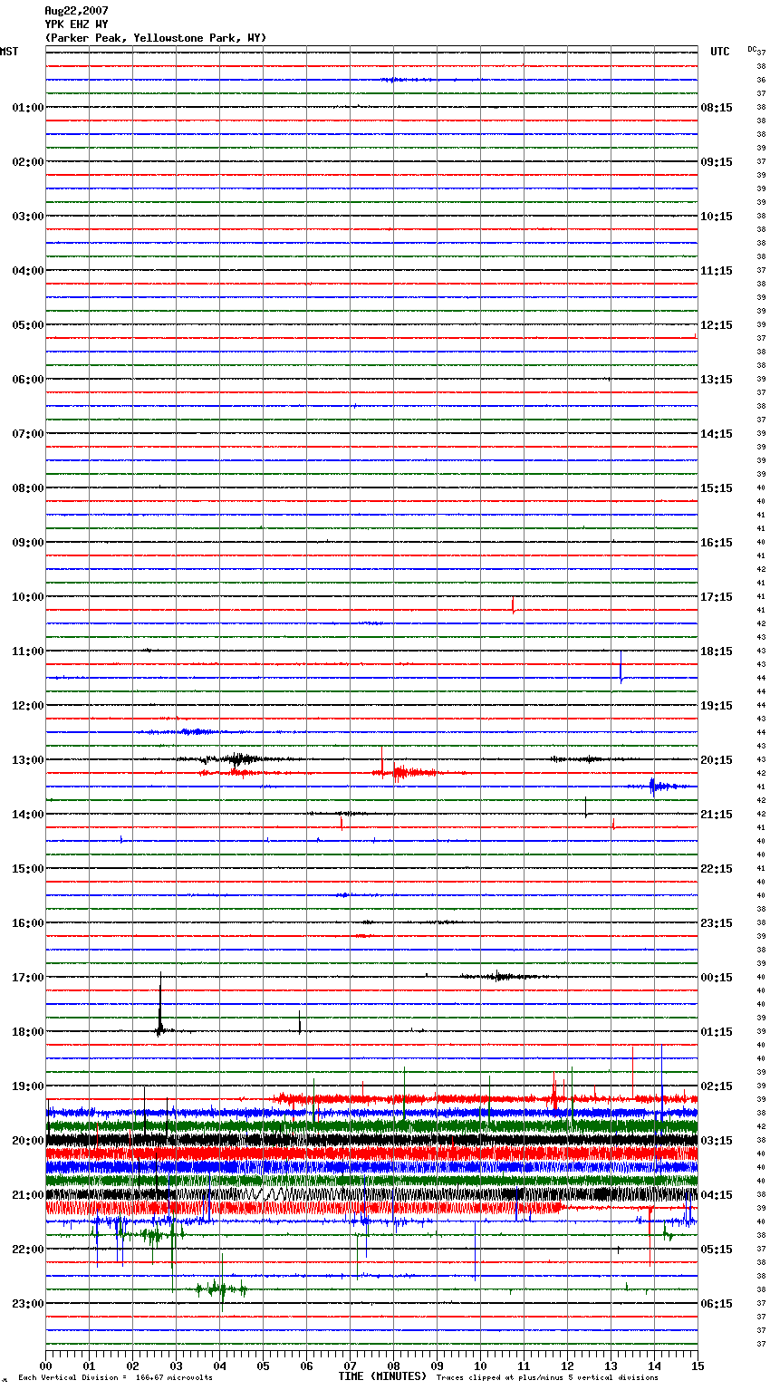
Task: Click the blue spike on the 11:30 MST trace
Action: (x=621, y=668)
